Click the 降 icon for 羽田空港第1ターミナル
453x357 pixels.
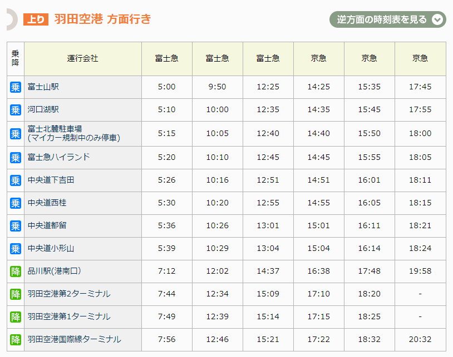16,317
